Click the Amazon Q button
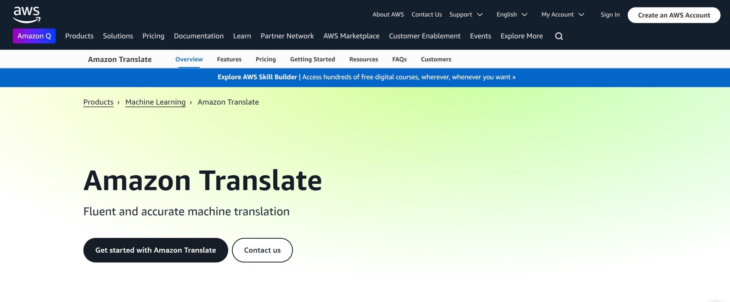The height and width of the screenshot is (302, 730). 34,36
